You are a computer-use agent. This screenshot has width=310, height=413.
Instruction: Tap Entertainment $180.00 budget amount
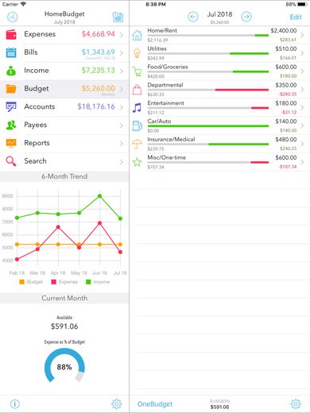[286, 103]
